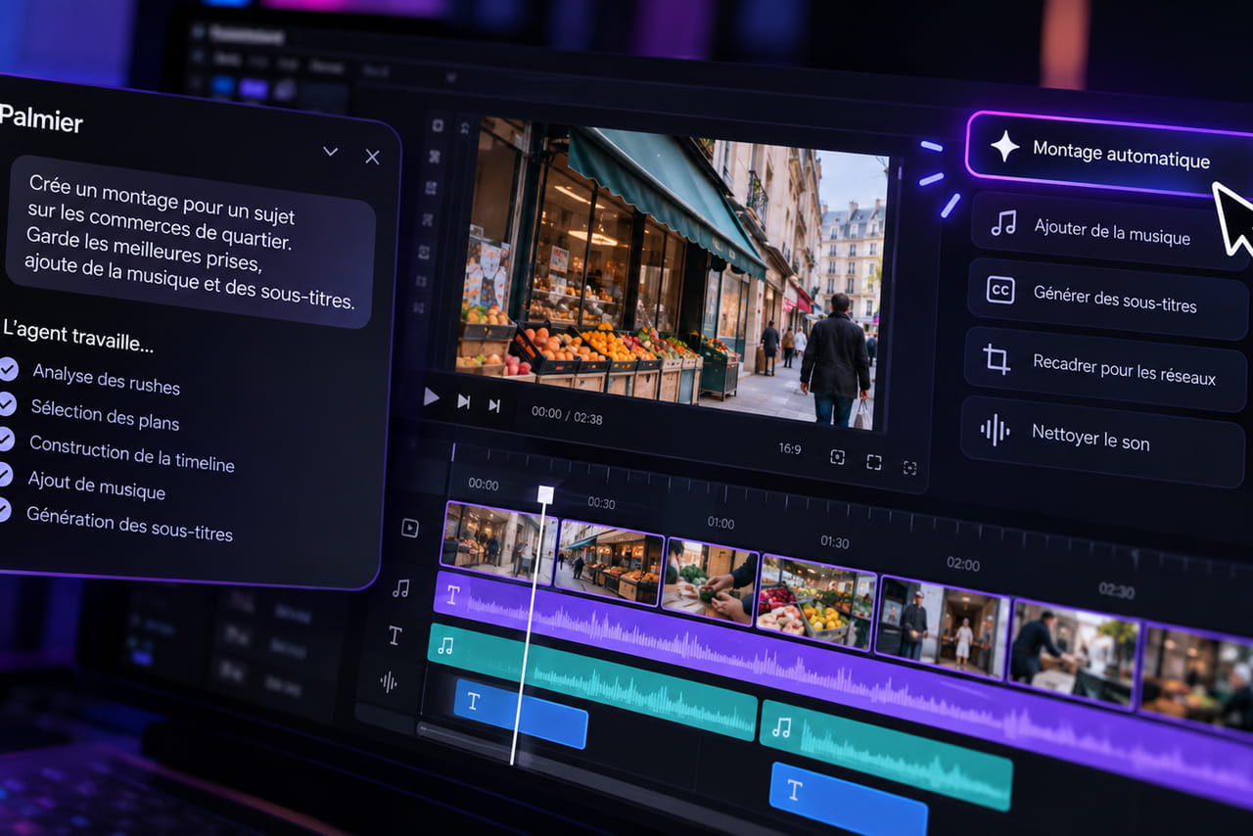Image resolution: width=1253 pixels, height=836 pixels.
Task: Click the checkmark beside Sélection des plans
Action: (x=7, y=404)
